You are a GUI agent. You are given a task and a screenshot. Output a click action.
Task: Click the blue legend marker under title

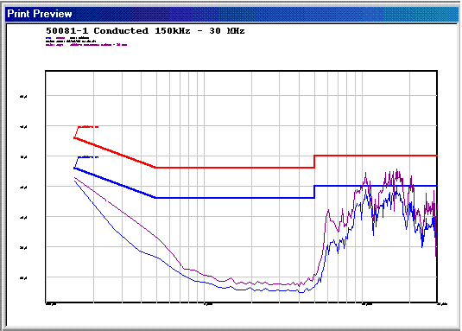click(x=48, y=38)
